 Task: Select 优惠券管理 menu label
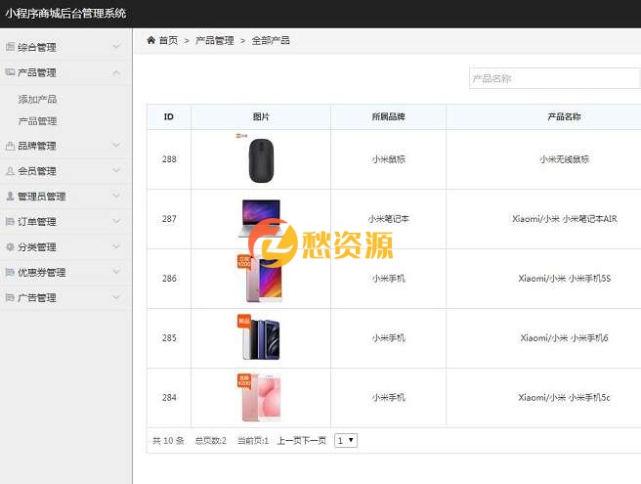[x=42, y=273]
